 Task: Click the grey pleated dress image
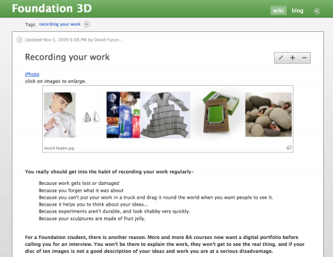point(165,115)
